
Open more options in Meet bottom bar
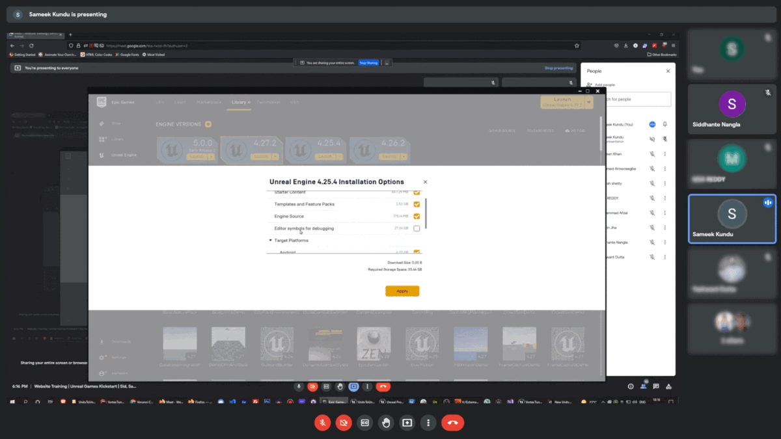[428, 423]
